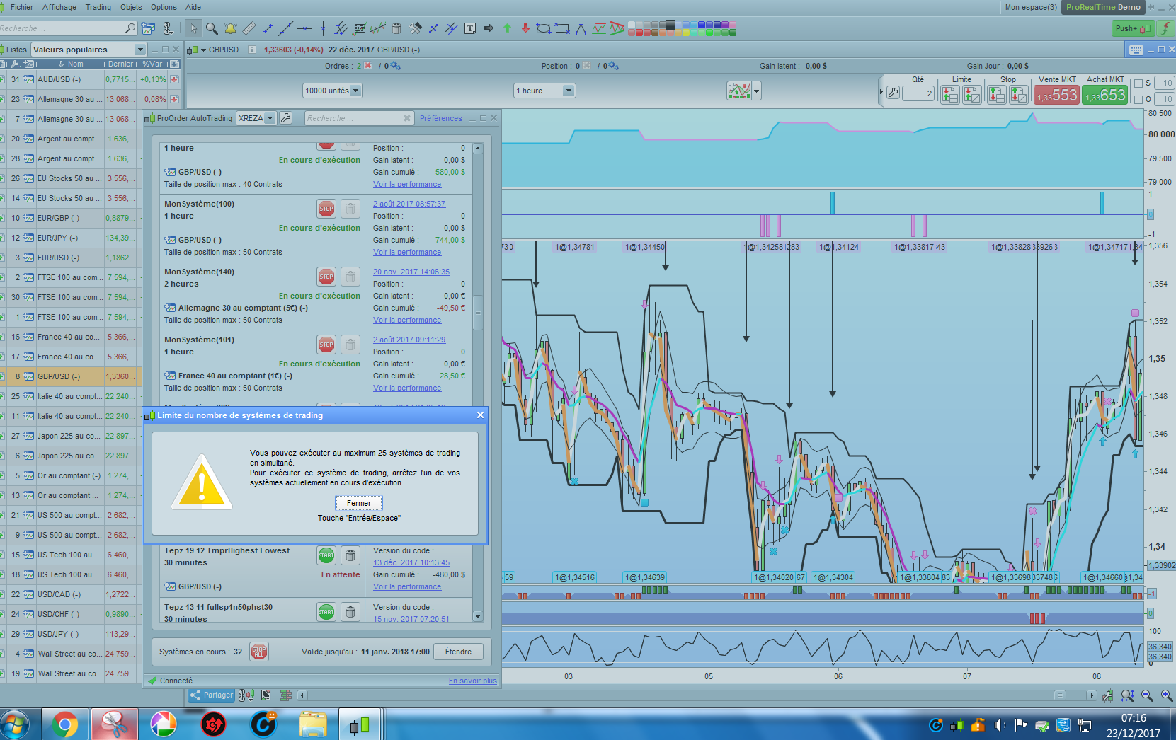Enable the O checkbox in the order panel
Screen dimensions: 1176x740
tap(1138, 99)
